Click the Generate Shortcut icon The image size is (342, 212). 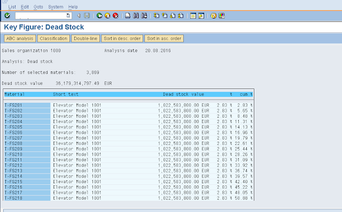click(x=201, y=15)
